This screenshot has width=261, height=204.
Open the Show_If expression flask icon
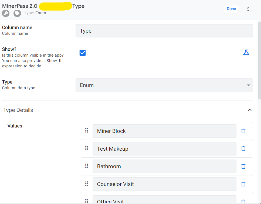246,53
